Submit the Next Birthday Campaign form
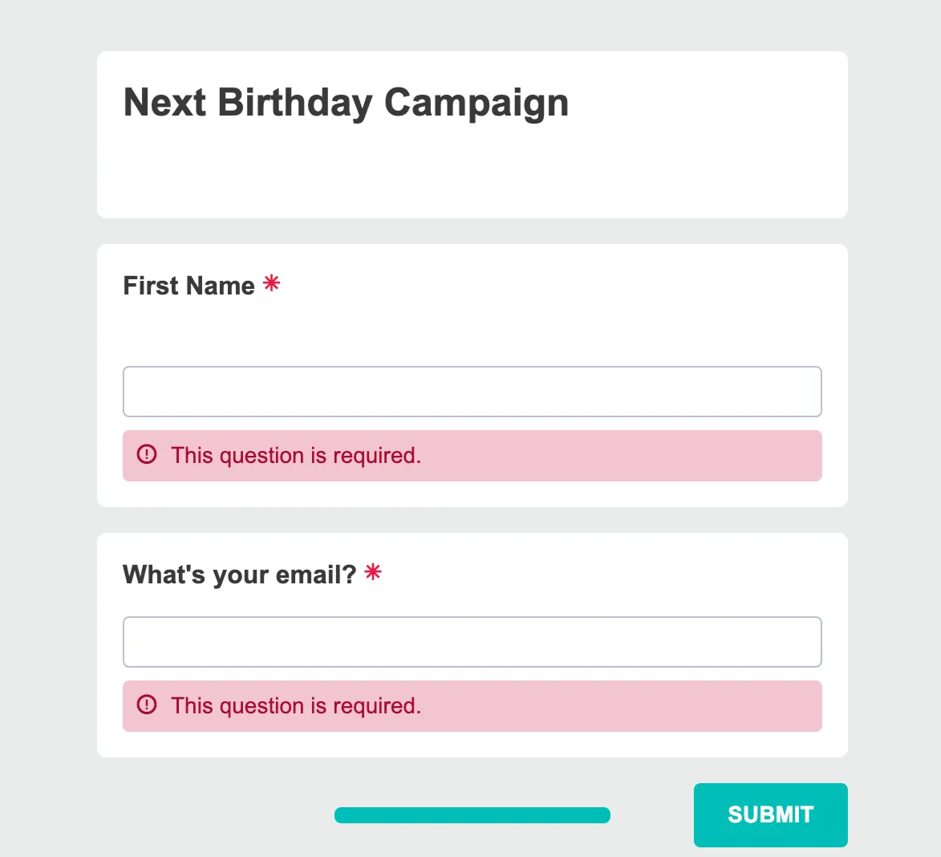The width and height of the screenshot is (941, 857). coord(771,815)
